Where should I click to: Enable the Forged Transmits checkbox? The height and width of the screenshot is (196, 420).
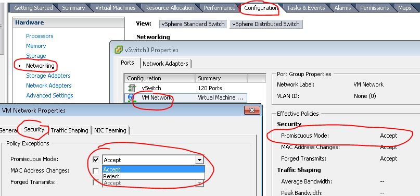click(x=96, y=182)
